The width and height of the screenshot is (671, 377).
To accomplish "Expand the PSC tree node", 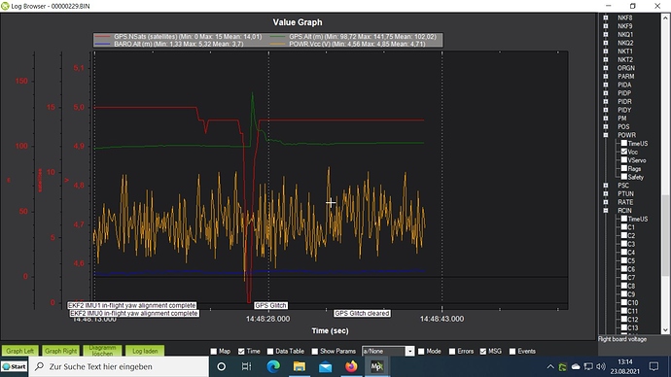I will tap(606, 185).
